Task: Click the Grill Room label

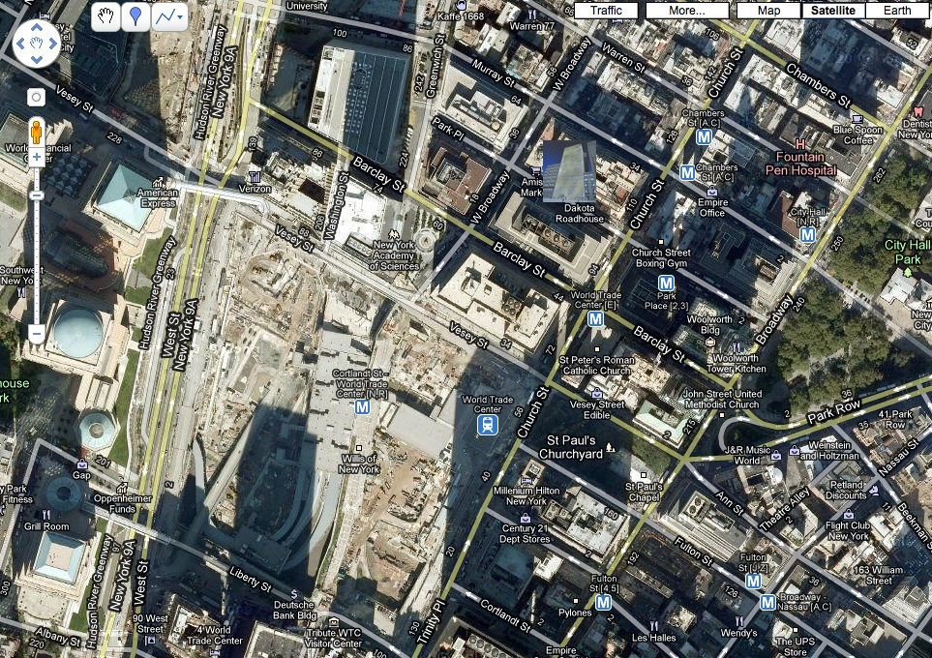Action: point(46,526)
